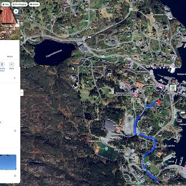Click the green marker beside the blue route
The height and width of the screenshot is (186, 186).
148,163
